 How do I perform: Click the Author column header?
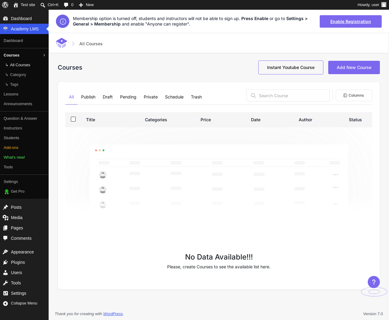pyautogui.click(x=305, y=120)
